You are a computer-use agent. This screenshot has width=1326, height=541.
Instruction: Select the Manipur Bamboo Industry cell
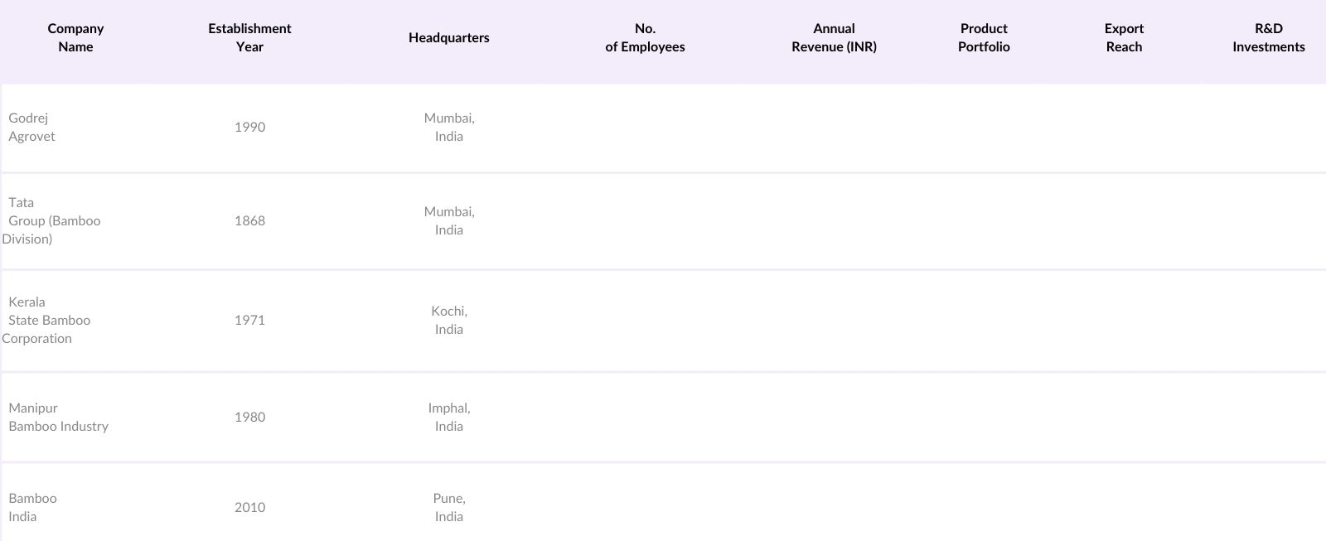[x=58, y=418]
